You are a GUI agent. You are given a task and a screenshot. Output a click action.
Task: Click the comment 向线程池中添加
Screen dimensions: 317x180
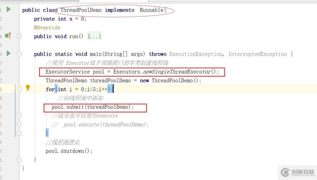coord(81,98)
